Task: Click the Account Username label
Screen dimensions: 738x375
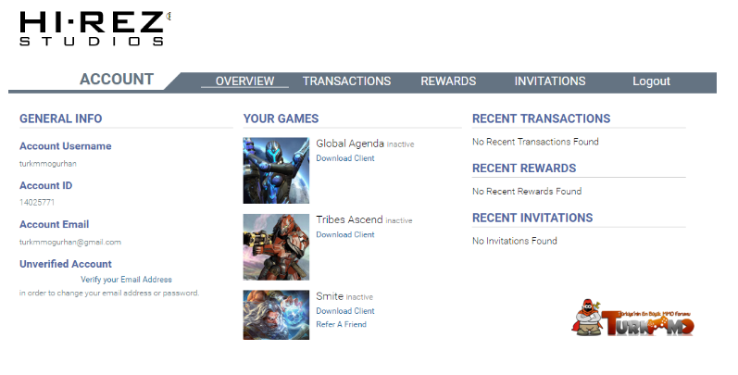Action: click(x=66, y=146)
